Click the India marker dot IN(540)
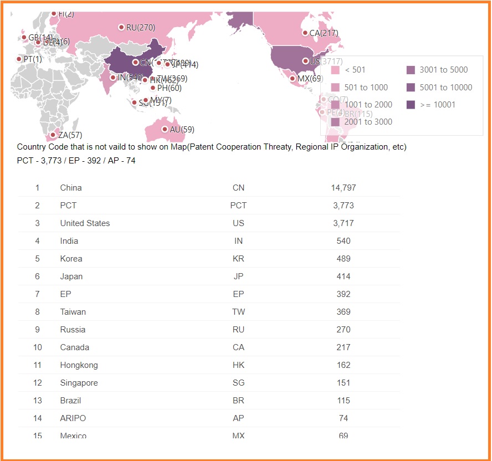The image size is (492, 461). tap(113, 77)
